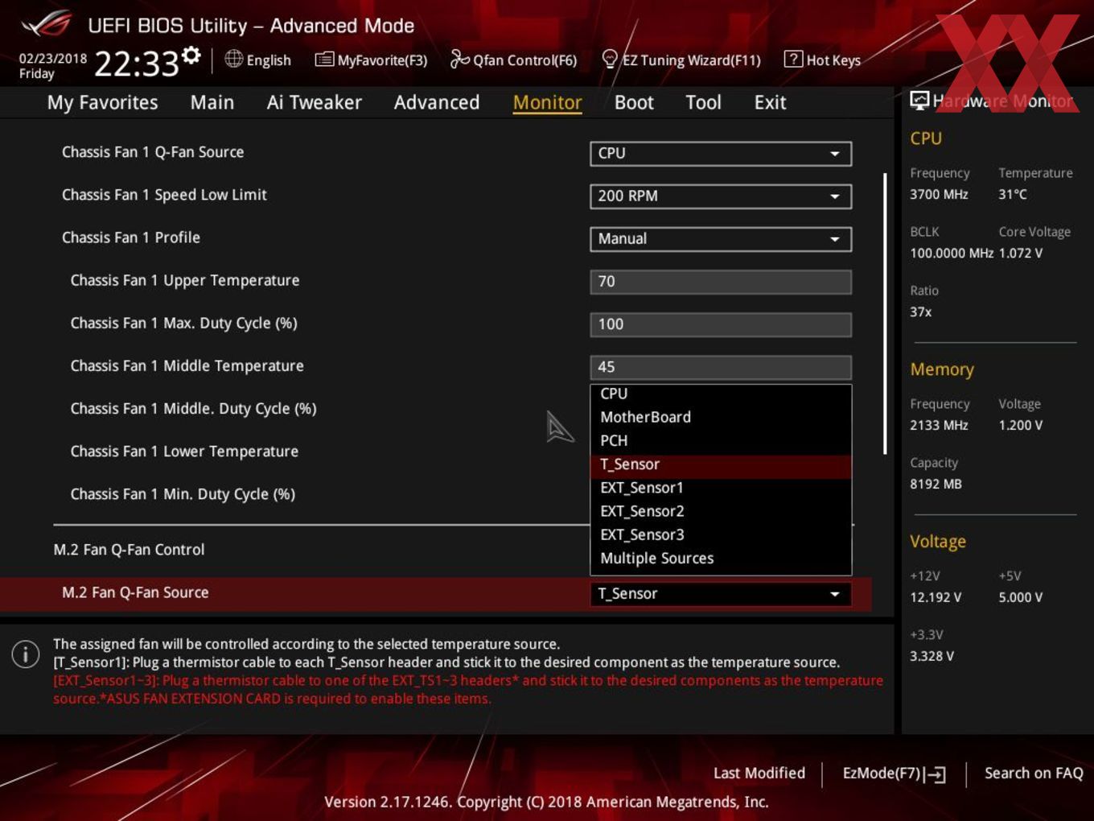Select Chassis Fan 1 Speed Low Limit label

coord(164,195)
